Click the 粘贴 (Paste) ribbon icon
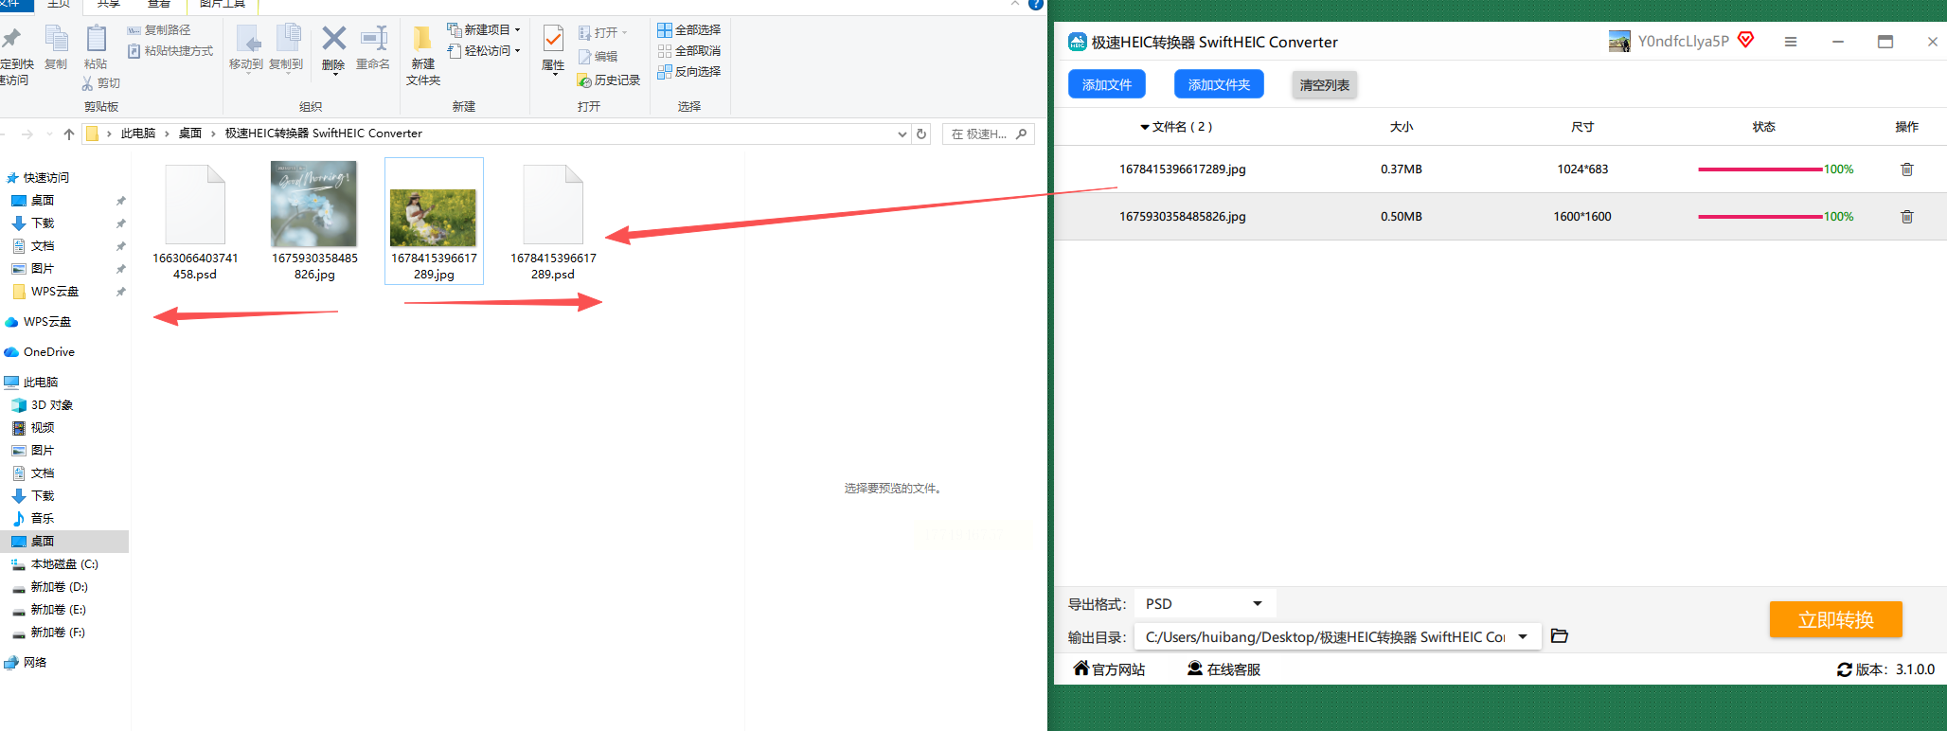1947x731 pixels. pyautogui.click(x=96, y=40)
